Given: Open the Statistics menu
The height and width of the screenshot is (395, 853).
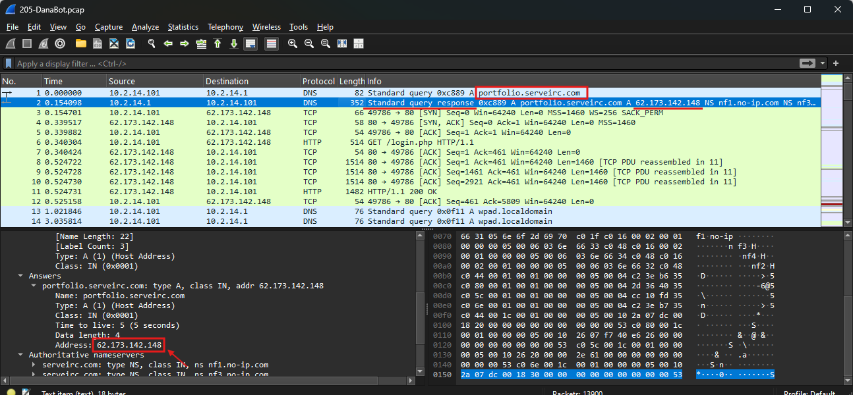Looking at the screenshot, I should coord(183,27).
